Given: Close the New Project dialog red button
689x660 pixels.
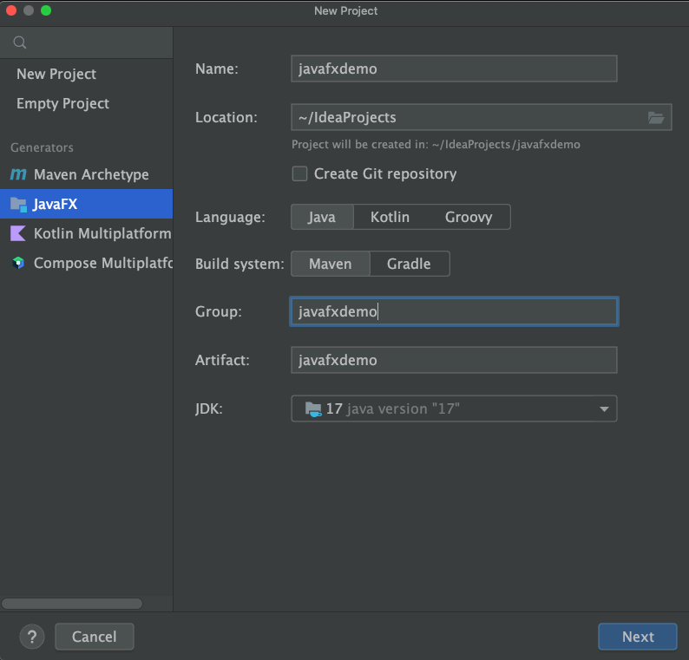Looking at the screenshot, I should (x=11, y=10).
